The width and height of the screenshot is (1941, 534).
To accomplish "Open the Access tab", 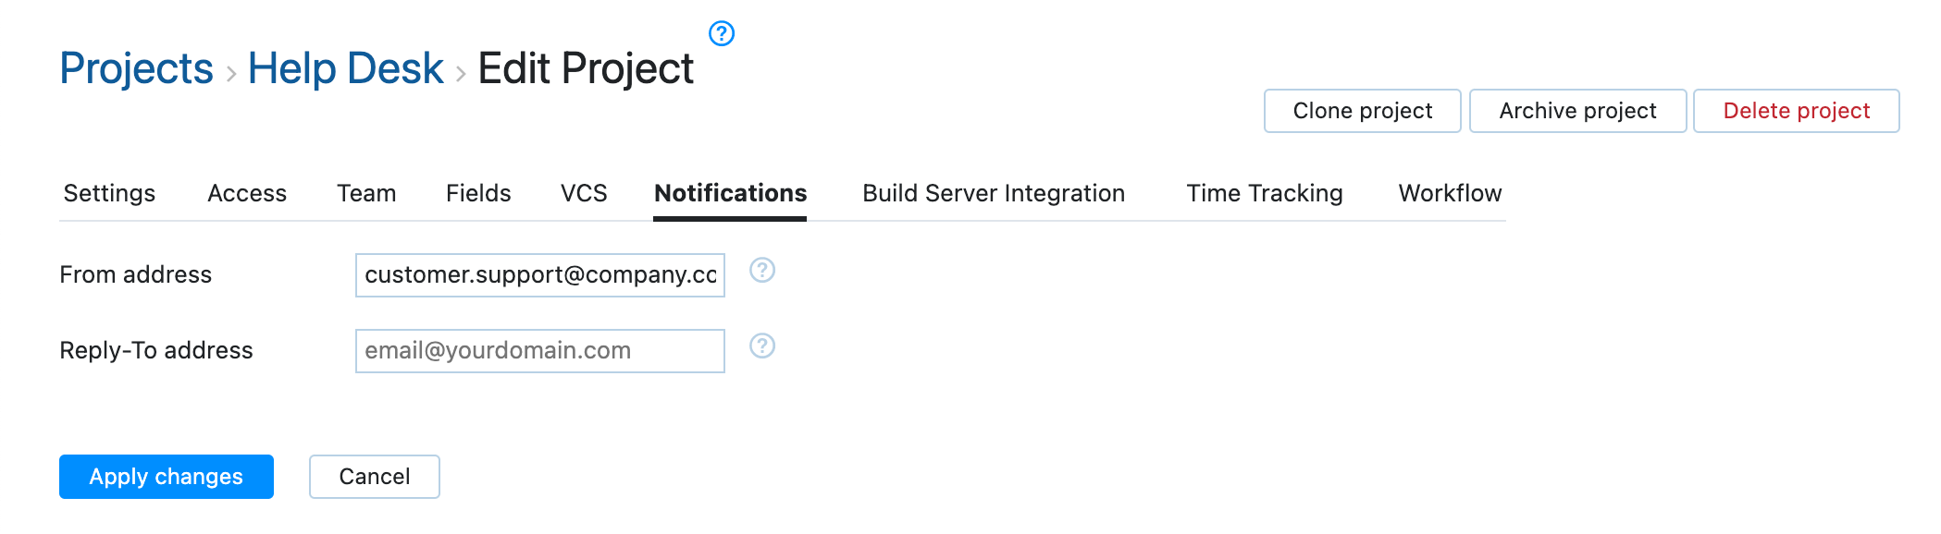I will click(246, 193).
